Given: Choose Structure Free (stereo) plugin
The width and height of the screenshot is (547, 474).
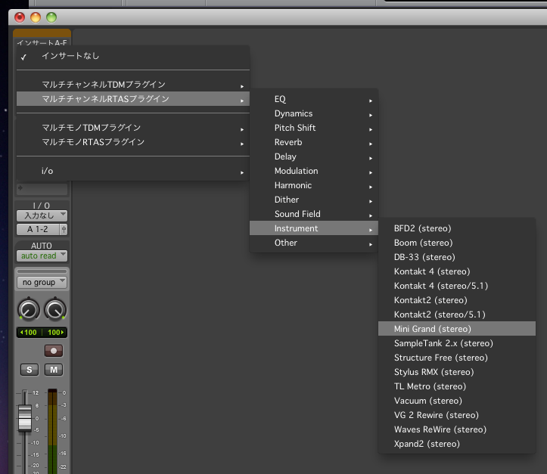Looking at the screenshot, I should click(457, 358).
